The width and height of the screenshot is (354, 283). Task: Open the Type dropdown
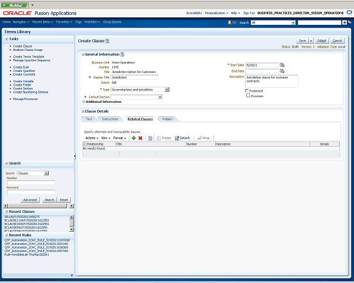tap(167, 90)
